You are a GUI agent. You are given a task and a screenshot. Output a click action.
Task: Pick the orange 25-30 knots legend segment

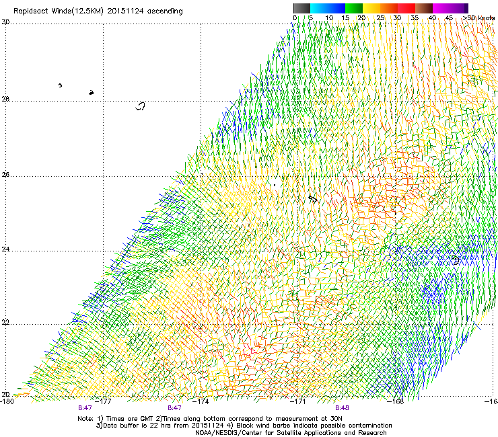click(x=389, y=8)
